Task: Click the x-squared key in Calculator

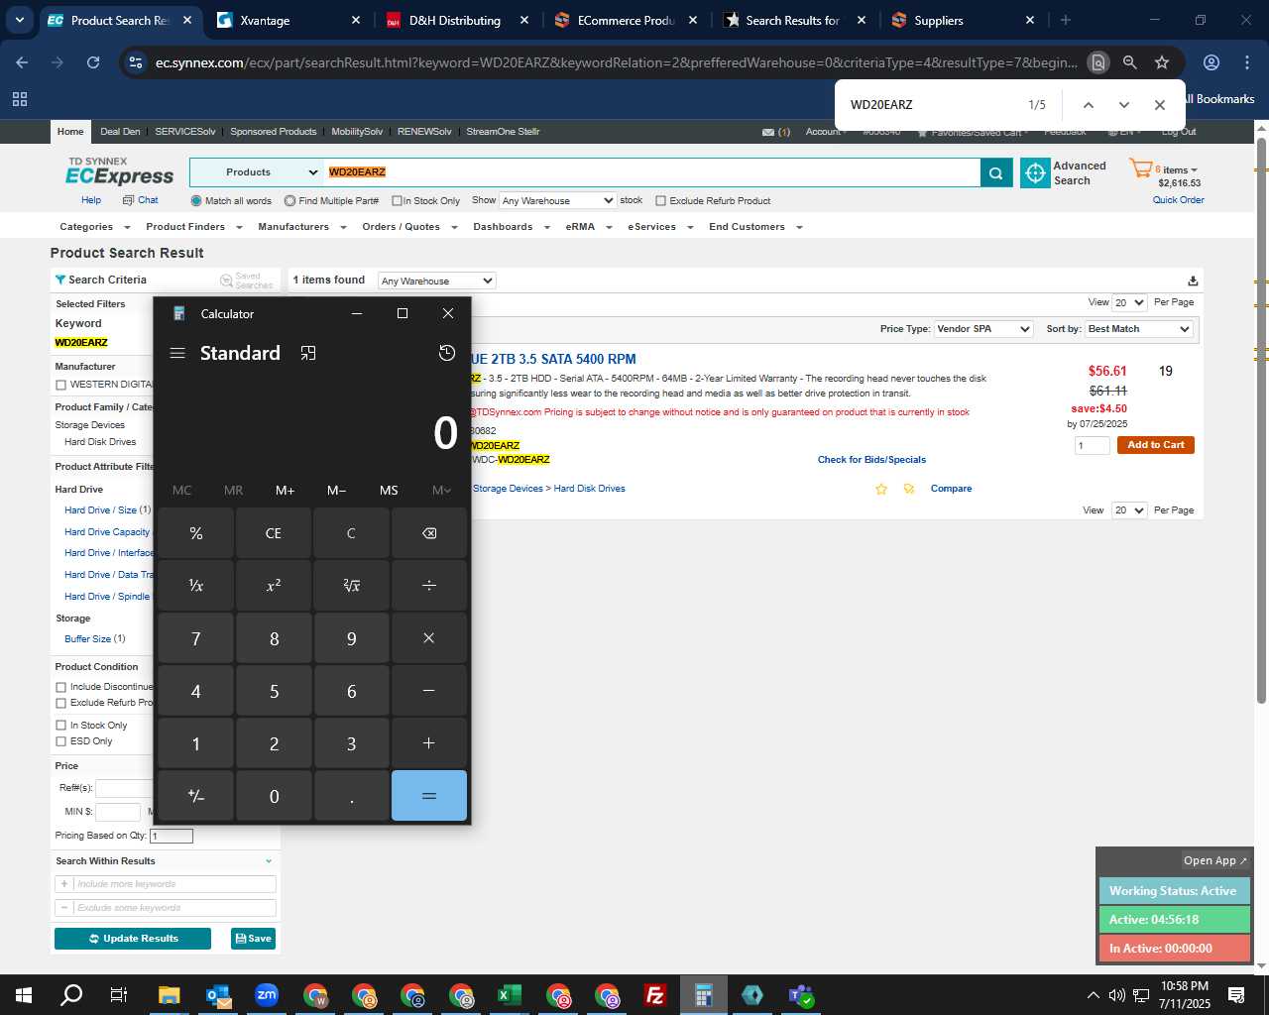Action: pyautogui.click(x=274, y=586)
